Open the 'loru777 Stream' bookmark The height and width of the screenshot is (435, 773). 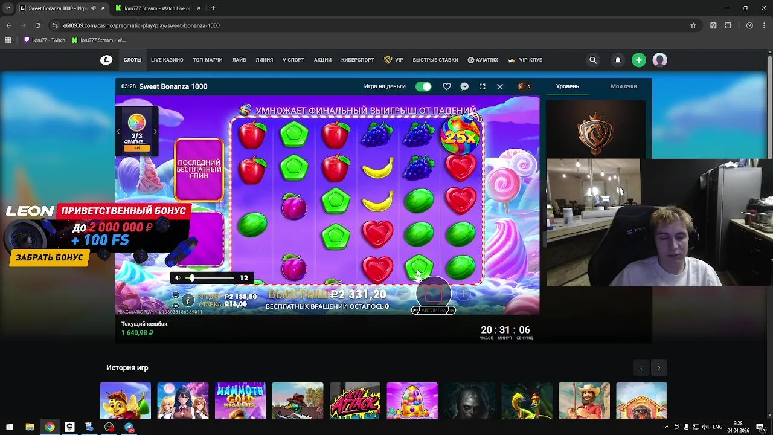(x=98, y=40)
